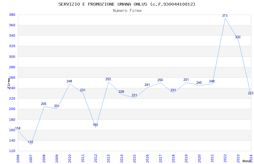This screenshot has height=164, width=254.
Task: Click the data label 165 for 2012
Action: point(95,125)
